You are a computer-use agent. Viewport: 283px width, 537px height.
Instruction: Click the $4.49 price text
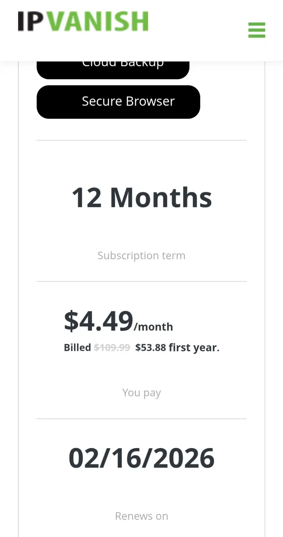[98, 321]
